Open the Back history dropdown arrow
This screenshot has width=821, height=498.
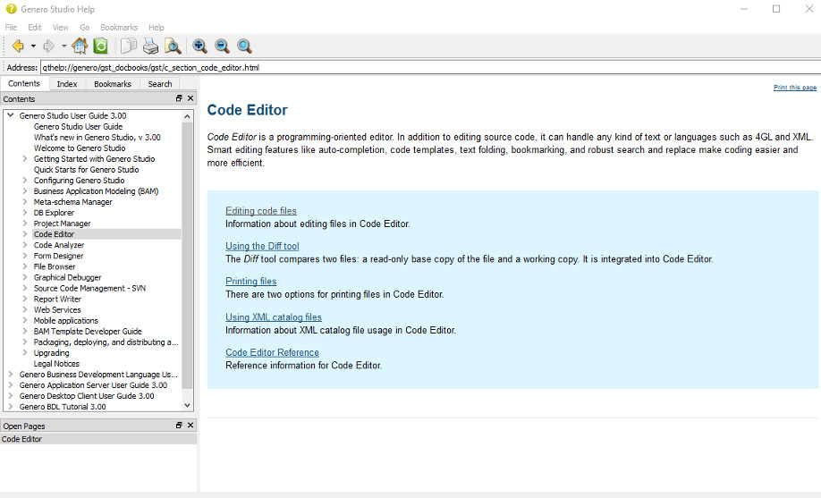pos(33,46)
